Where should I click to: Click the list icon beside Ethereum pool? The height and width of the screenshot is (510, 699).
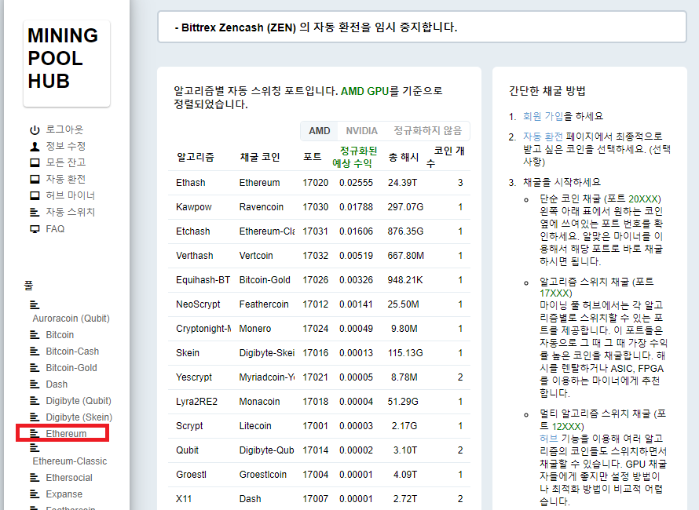[35, 434]
